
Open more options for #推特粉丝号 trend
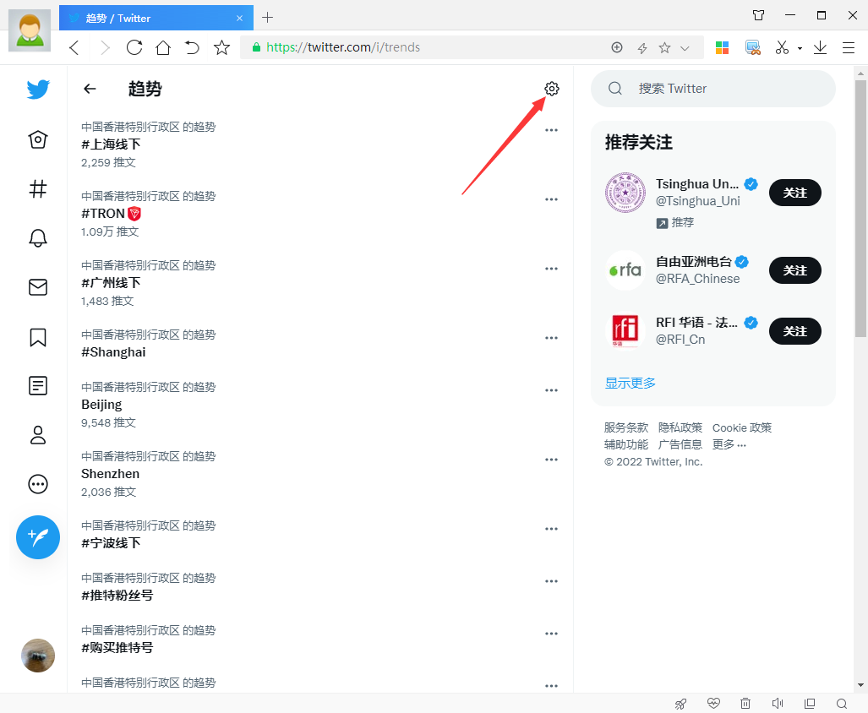click(x=551, y=581)
